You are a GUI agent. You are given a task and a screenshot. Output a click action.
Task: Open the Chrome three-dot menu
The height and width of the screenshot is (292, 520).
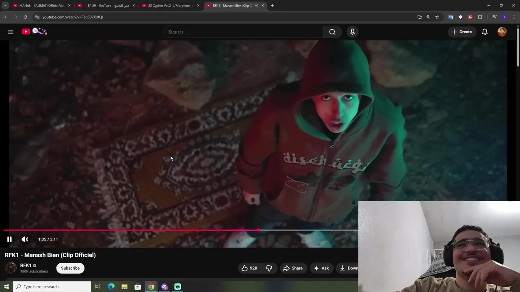pos(514,17)
